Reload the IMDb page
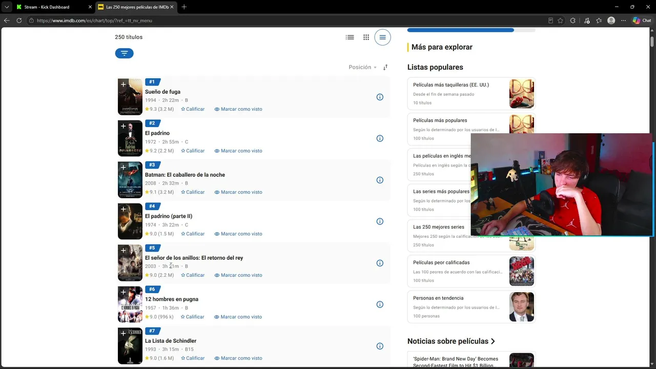 pos(19,20)
